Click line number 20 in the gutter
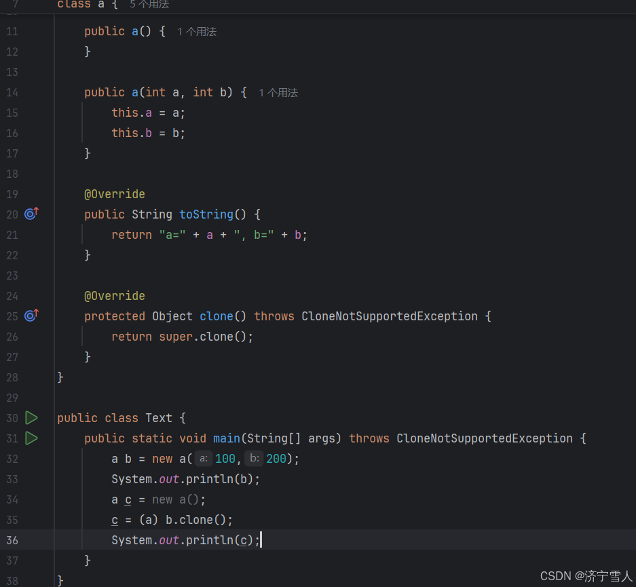636x587 pixels. pyautogui.click(x=12, y=214)
